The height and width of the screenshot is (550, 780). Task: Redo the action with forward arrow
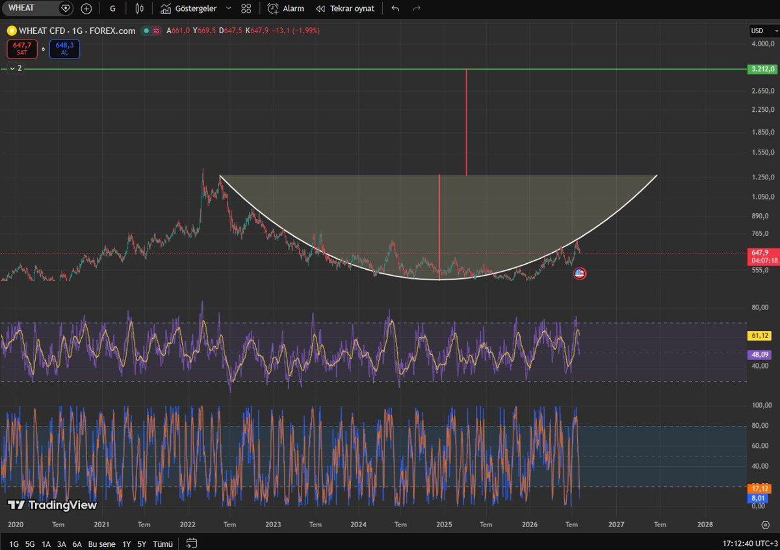[417, 8]
